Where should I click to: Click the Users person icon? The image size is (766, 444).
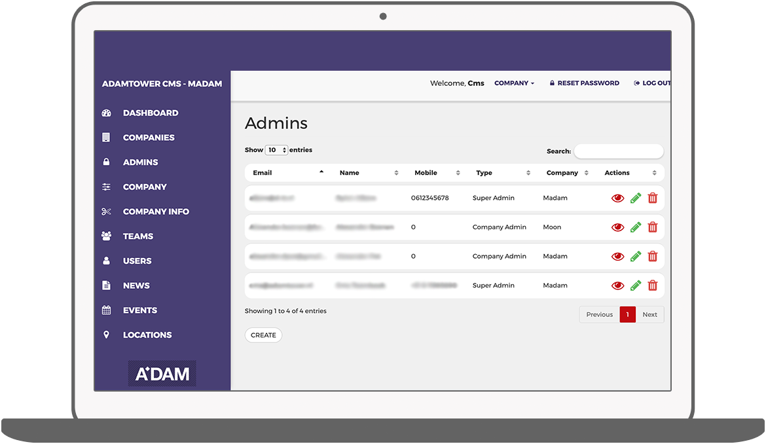[106, 261]
